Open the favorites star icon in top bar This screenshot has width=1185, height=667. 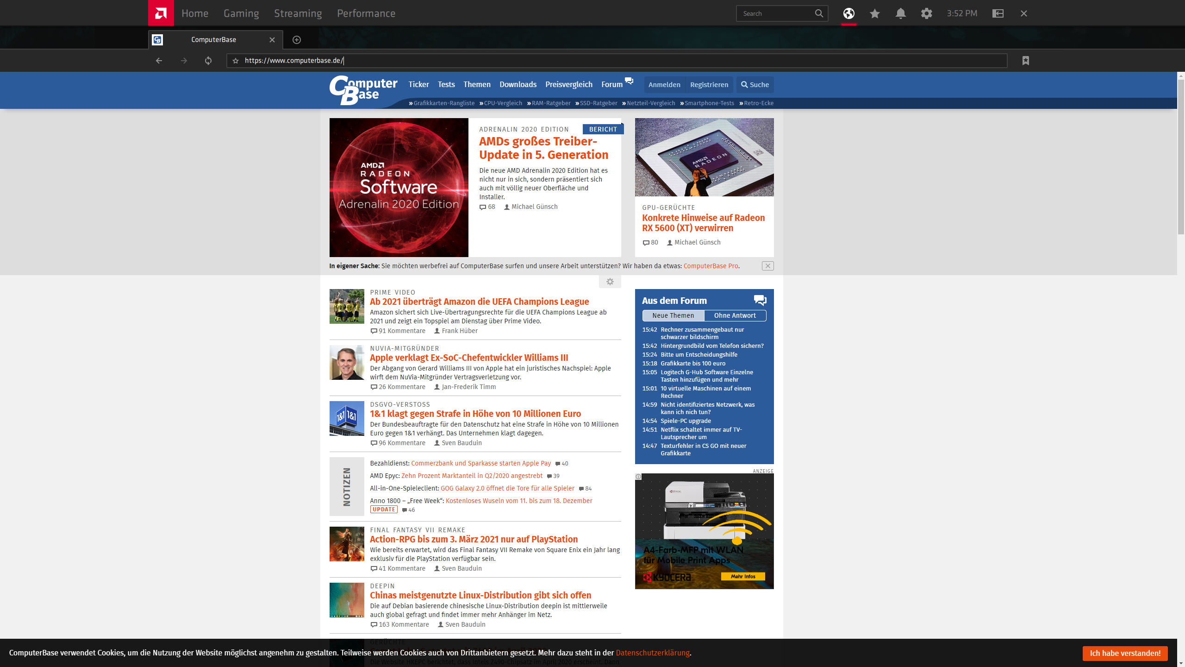[874, 13]
